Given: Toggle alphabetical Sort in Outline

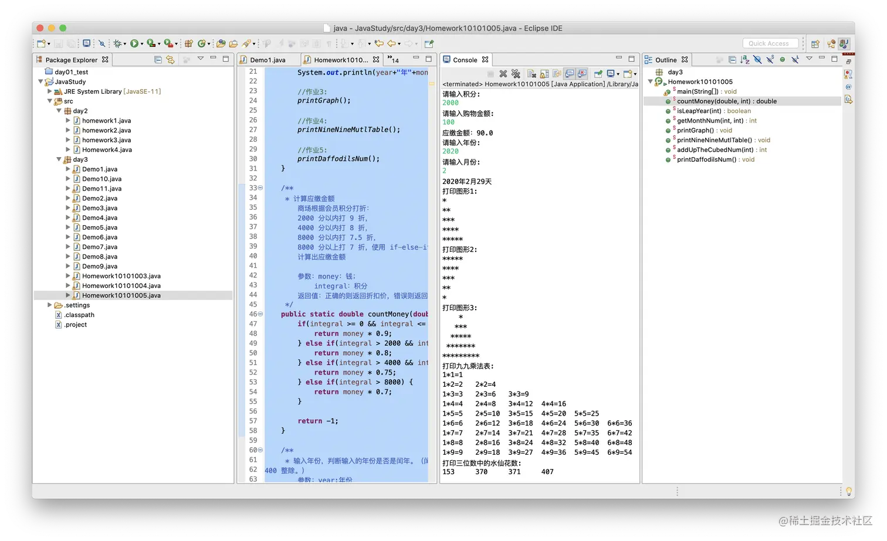Looking at the screenshot, I should pyautogui.click(x=745, y=59).
